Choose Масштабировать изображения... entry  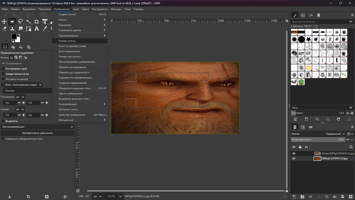point(80,62)
